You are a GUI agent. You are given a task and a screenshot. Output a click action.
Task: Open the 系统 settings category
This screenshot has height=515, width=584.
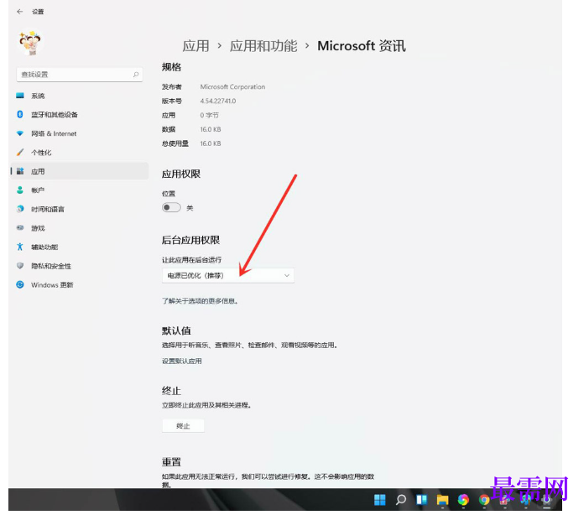79,96
